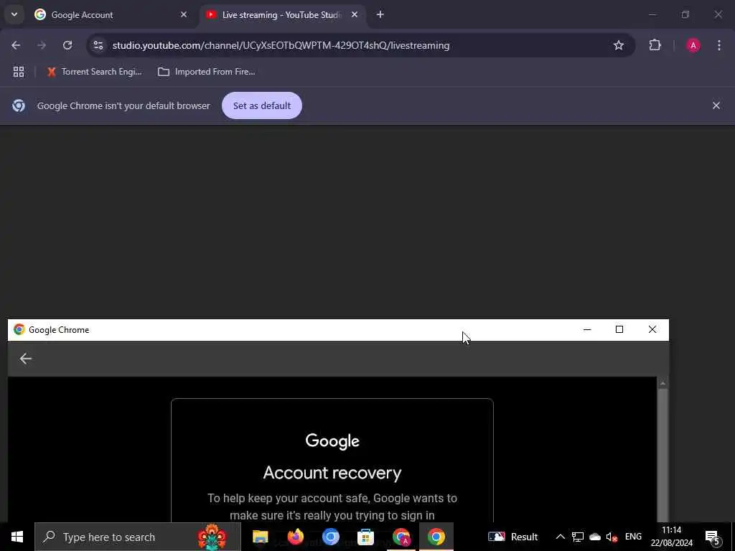
Task: Click the scroll up arrow in popup
Action: (663, 383)
